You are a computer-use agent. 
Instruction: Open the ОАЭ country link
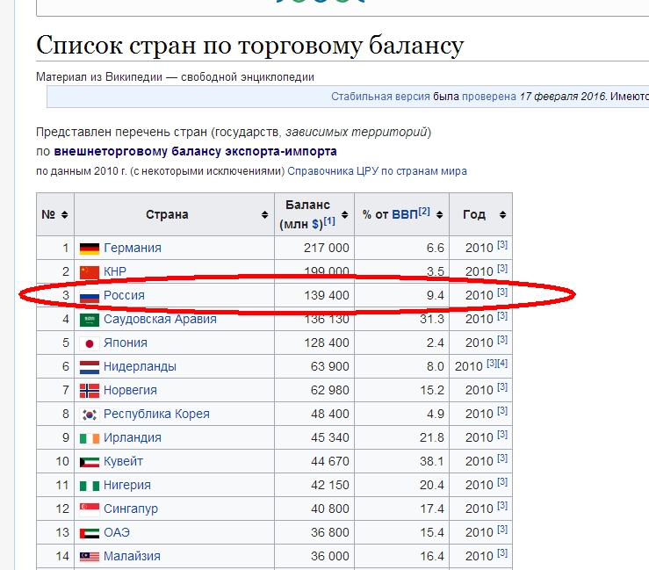point(117,533)
